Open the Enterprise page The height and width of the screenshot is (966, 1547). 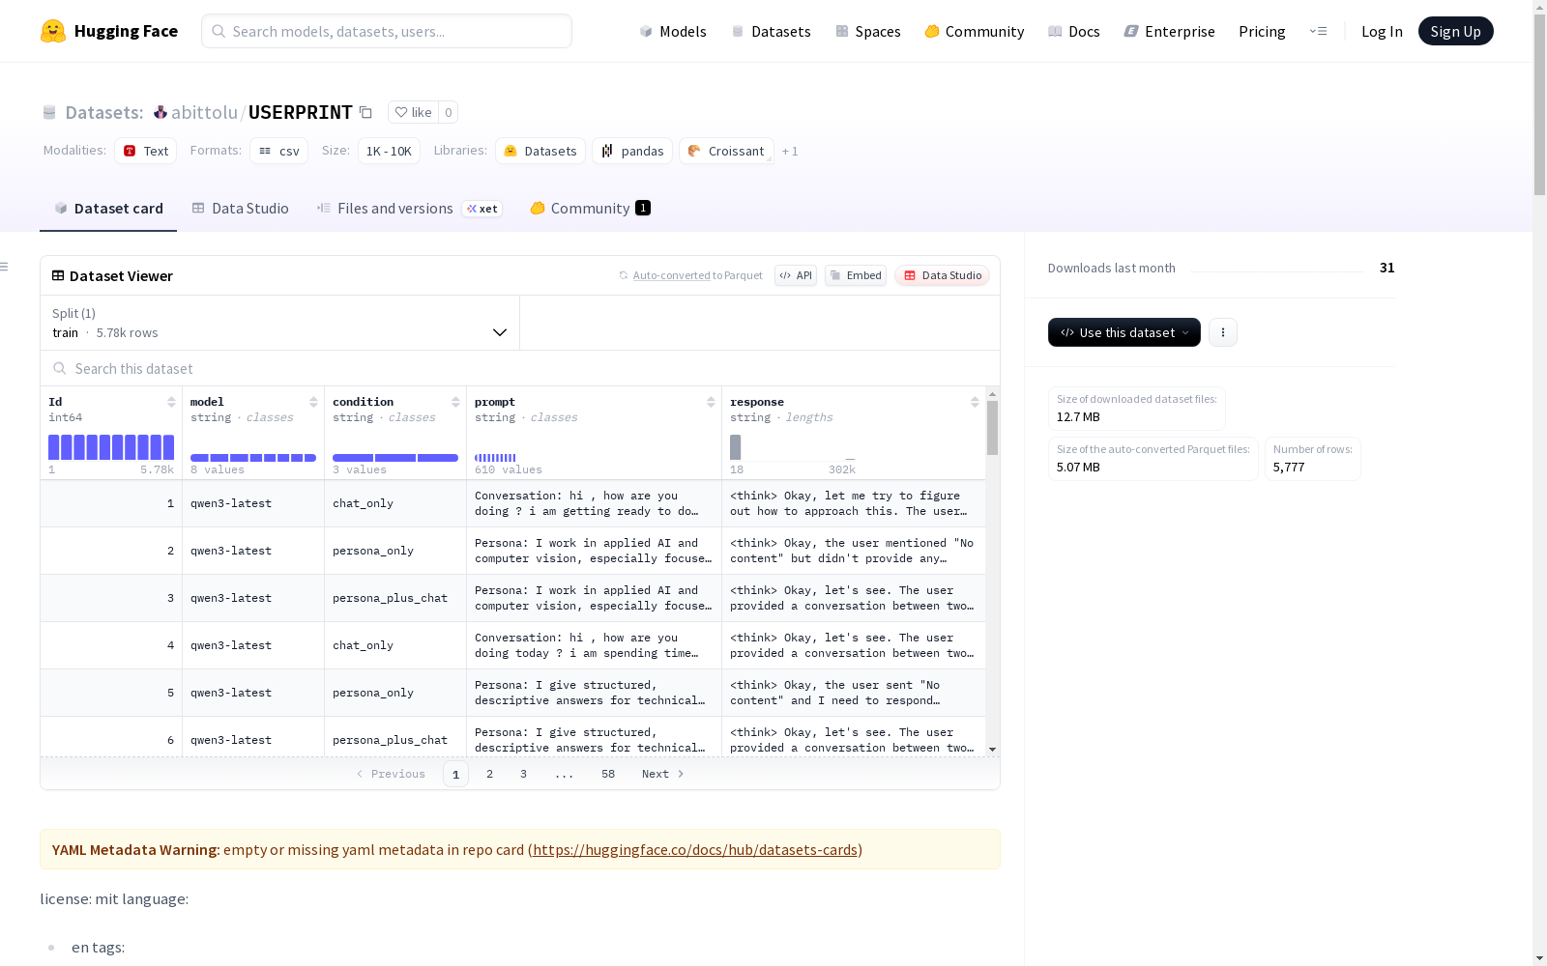(x=1170, y=31)
